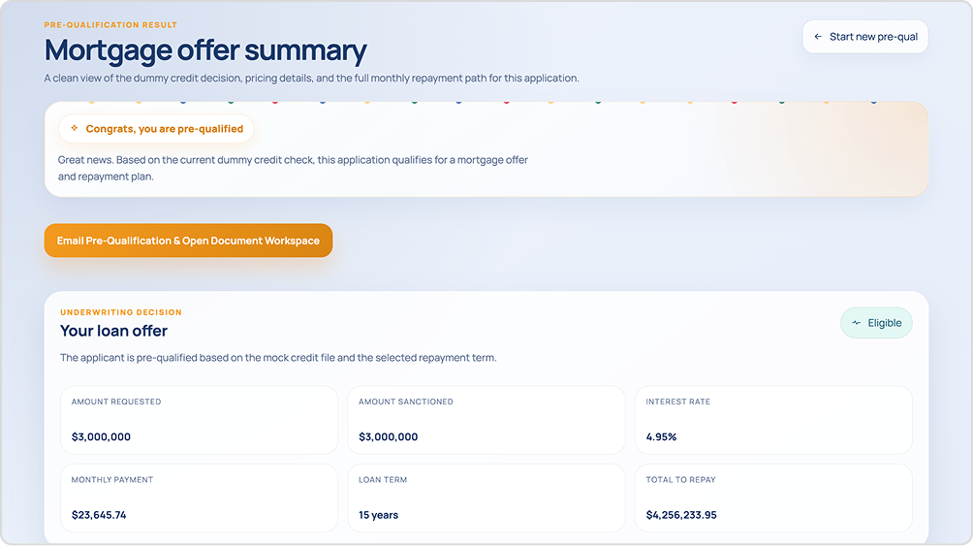
Task: Click the Pre-Qualification Result label
Action: pos(110,25)
